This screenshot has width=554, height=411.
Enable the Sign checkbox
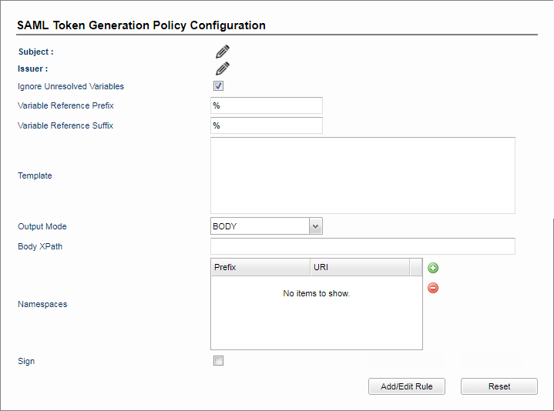218,360
